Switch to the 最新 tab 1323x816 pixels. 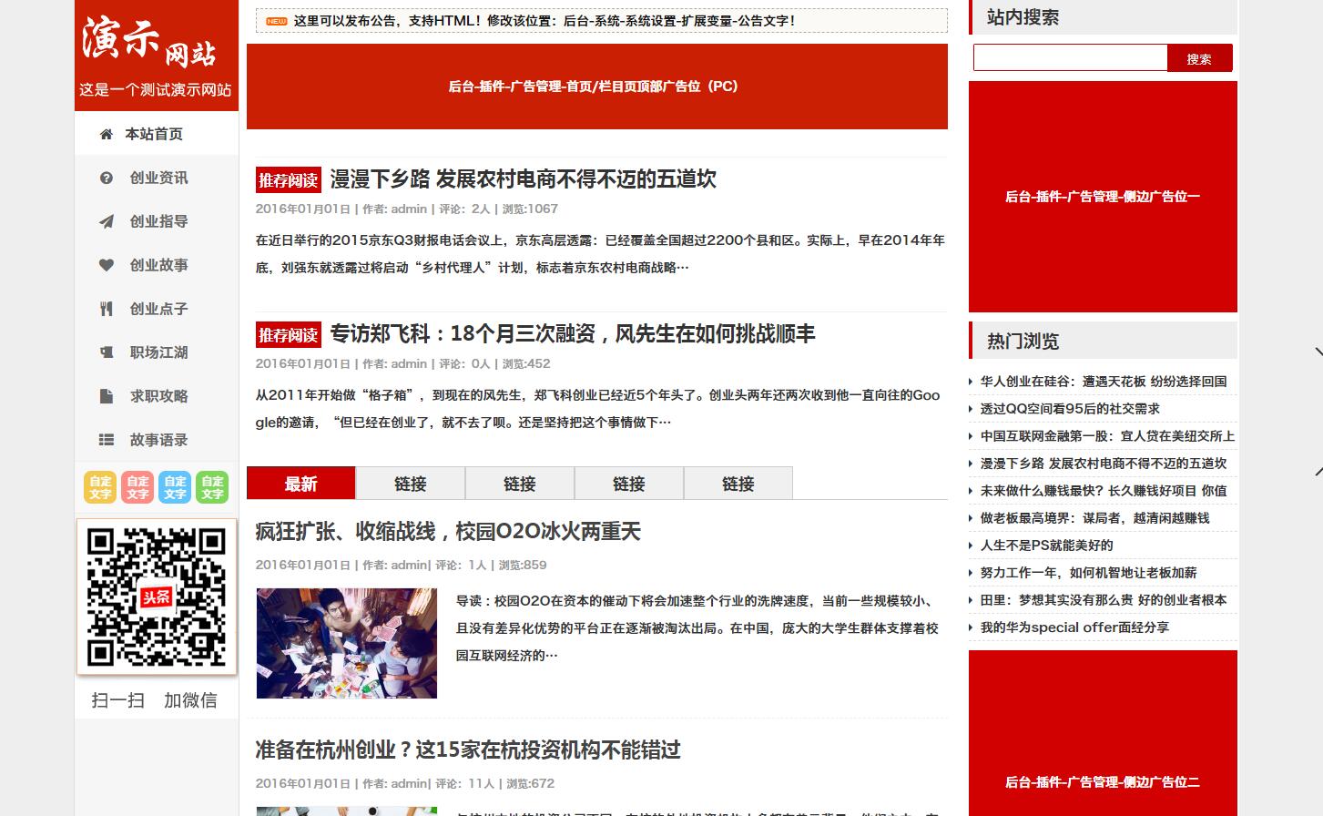pyautogui.click(x=300, y=484)
